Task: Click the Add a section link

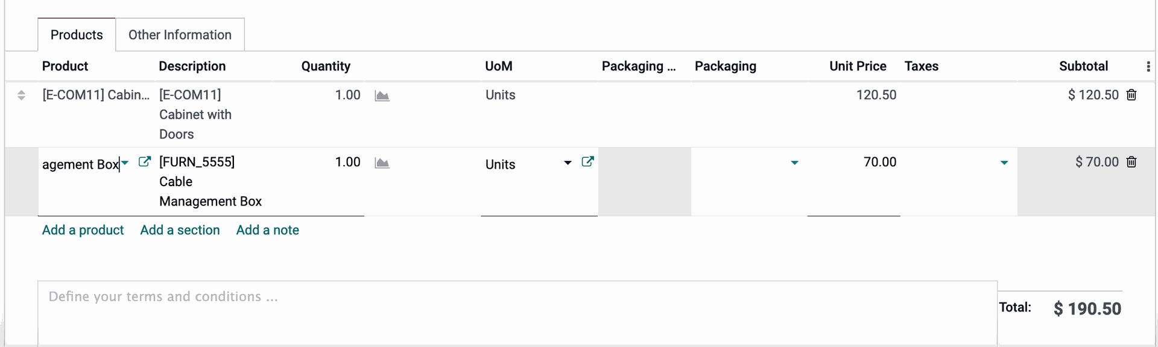Action: pos(180,230)
